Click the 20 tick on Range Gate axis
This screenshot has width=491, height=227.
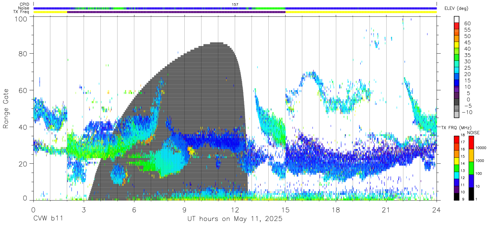coord(23,163)
